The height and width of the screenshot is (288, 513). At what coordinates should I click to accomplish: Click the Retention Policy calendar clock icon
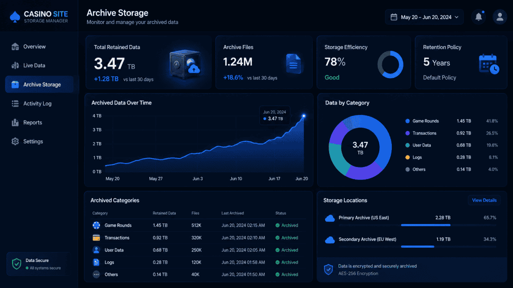coord(489,64)
